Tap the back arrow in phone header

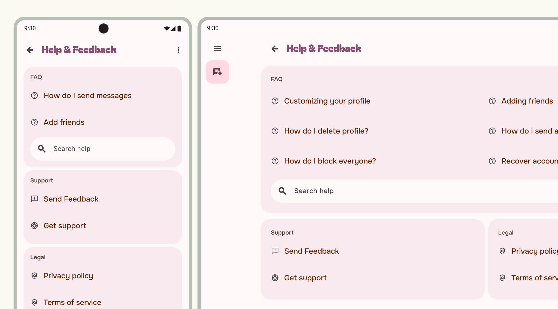click(30, 50)
